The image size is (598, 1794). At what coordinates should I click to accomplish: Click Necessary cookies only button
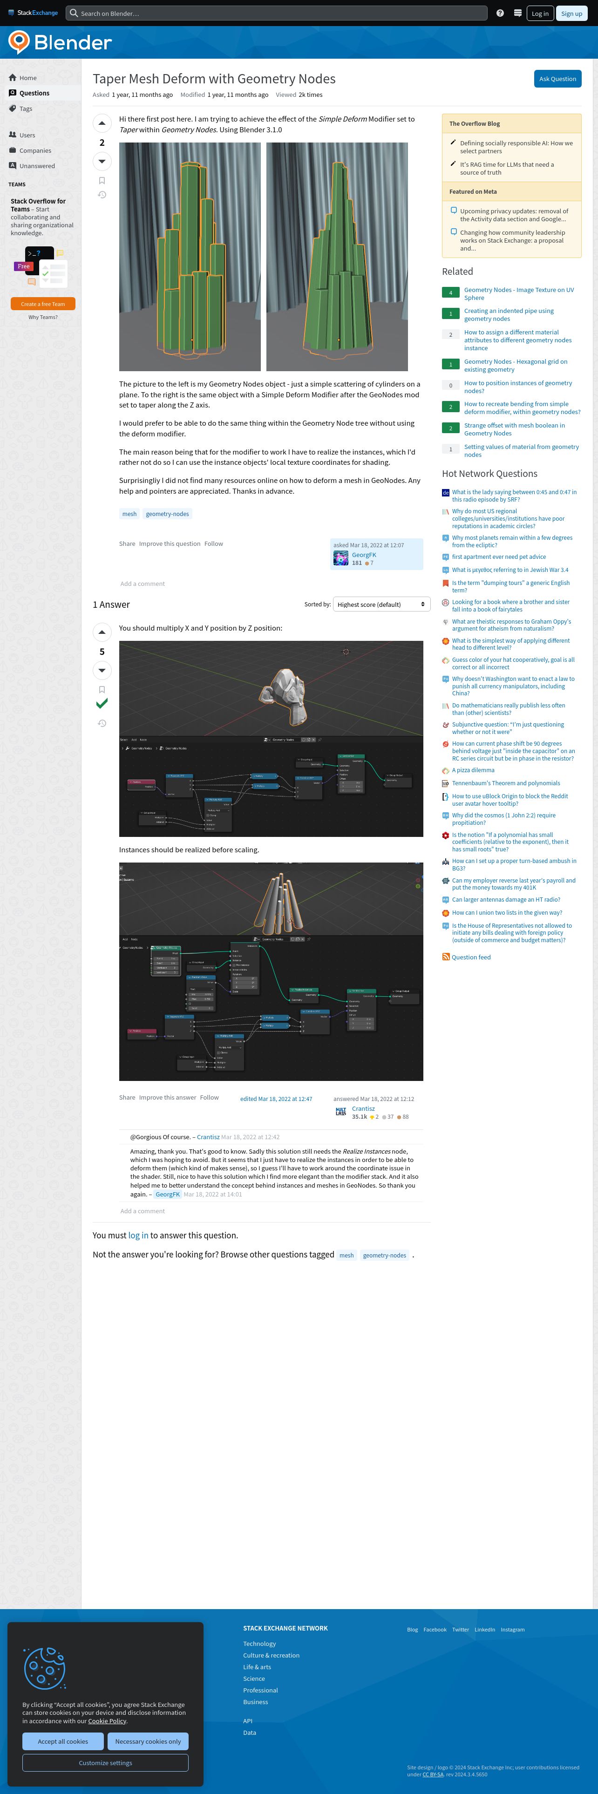click(148, 1741)
